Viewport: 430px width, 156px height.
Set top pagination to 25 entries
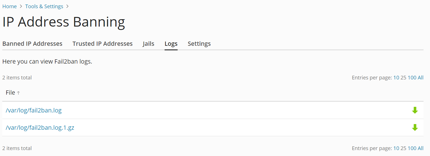(x=403, y=78)
